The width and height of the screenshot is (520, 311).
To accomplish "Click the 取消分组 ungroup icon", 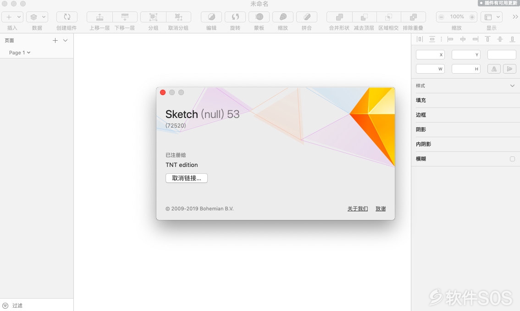I will coord(178,17).
